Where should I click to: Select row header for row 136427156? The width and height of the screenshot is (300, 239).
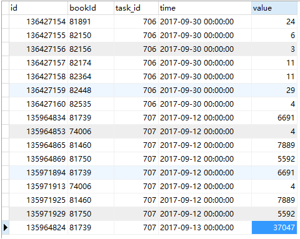tap(6, 49)
